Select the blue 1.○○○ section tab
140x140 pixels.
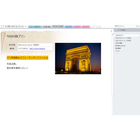[69, 27]
